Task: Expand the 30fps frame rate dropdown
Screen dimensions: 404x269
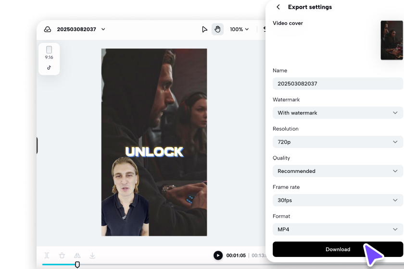Action: (x=338, y=200)
